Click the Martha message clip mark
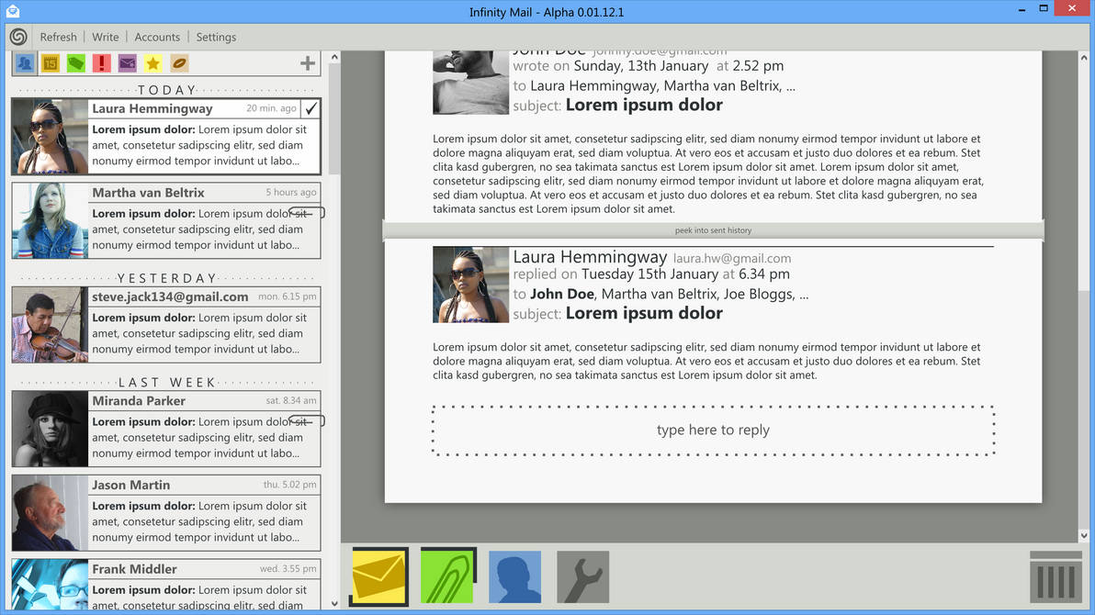The width and height of the screenshot is (1095, 615). coord(307,213)
